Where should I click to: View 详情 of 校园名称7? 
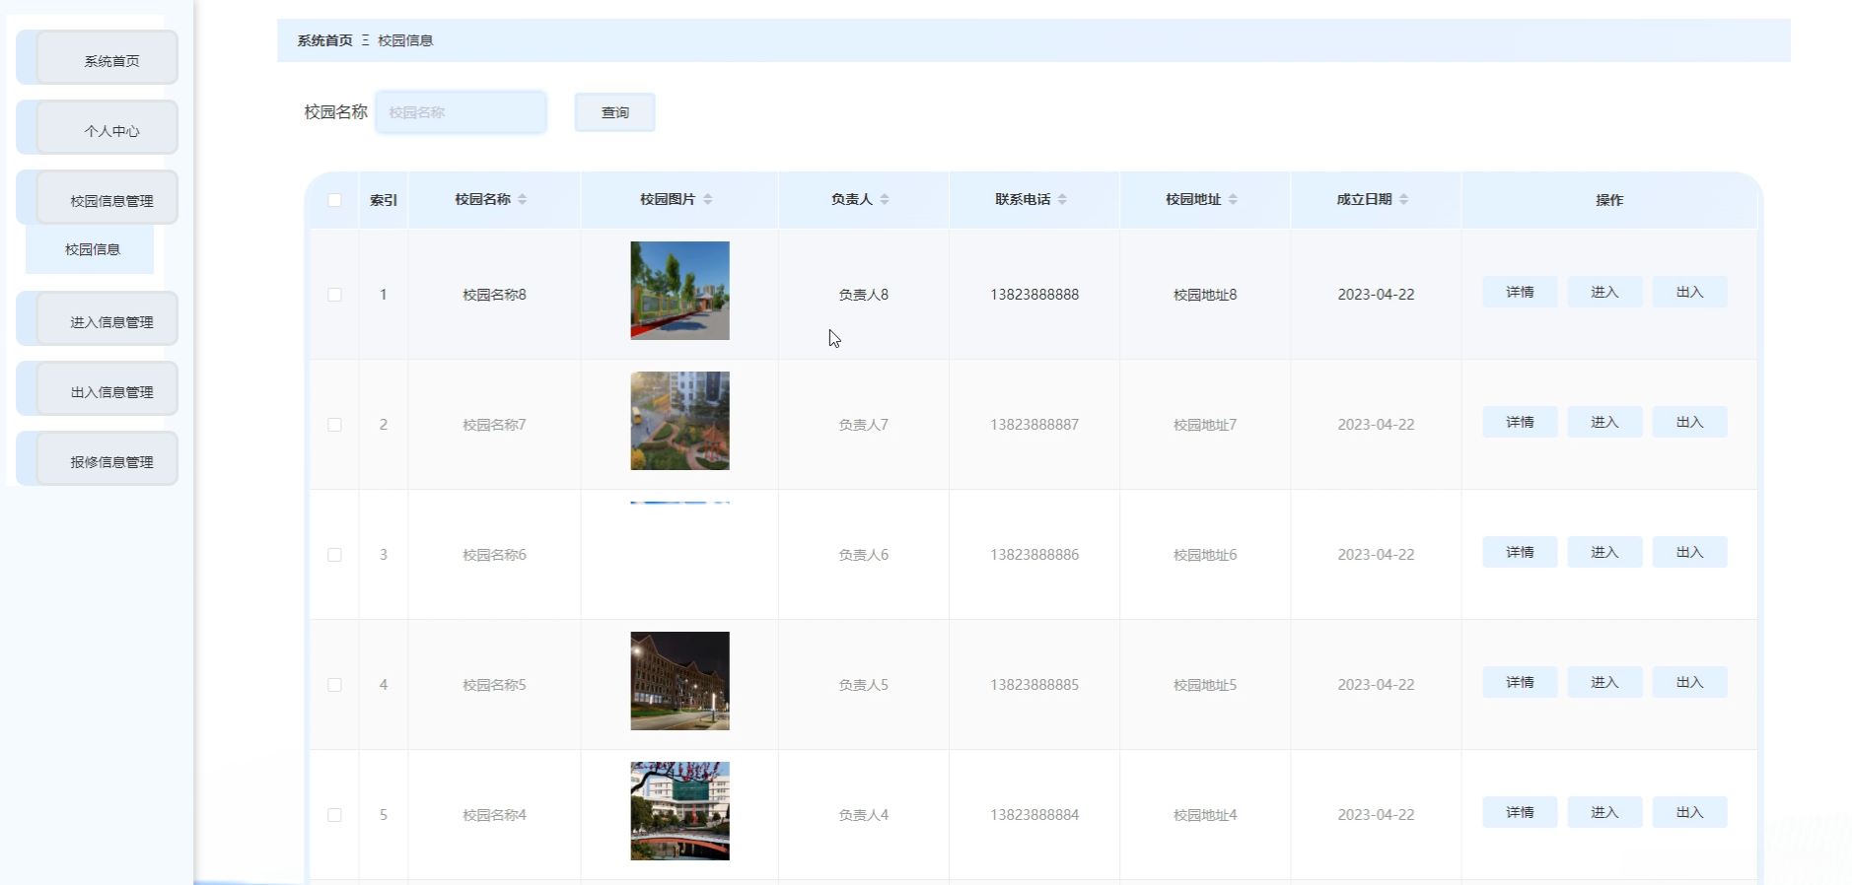(1520, 422)
